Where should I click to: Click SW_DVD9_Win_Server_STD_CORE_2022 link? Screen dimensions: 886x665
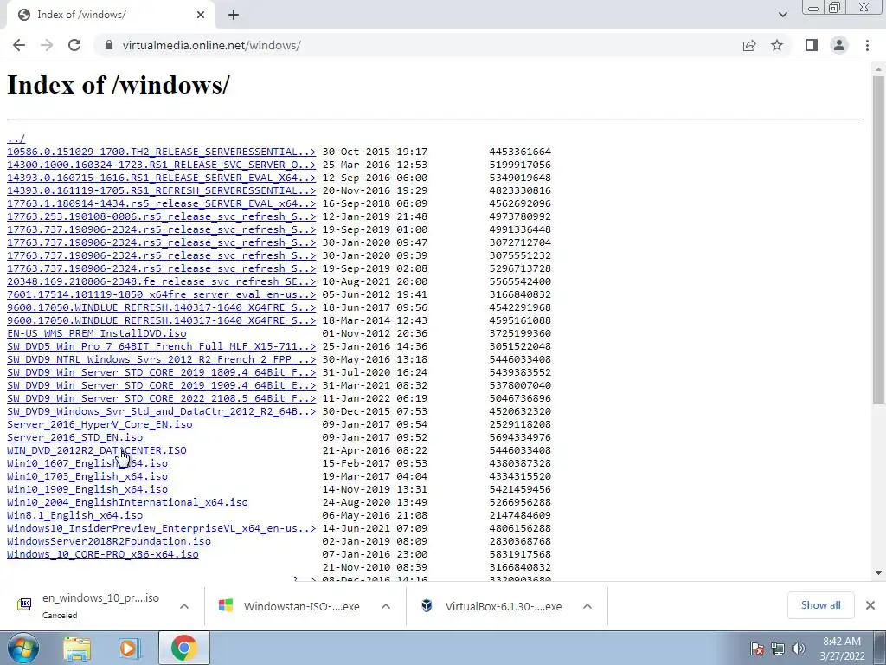161,398
